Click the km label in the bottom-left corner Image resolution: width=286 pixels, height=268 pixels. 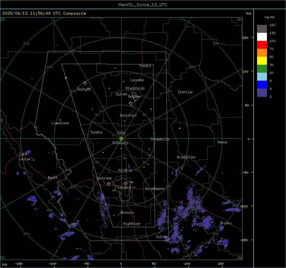(4, 264)
